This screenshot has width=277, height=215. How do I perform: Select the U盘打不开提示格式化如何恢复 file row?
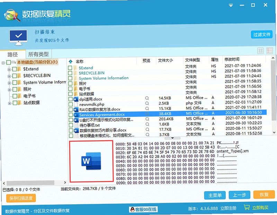coord(168,119)
